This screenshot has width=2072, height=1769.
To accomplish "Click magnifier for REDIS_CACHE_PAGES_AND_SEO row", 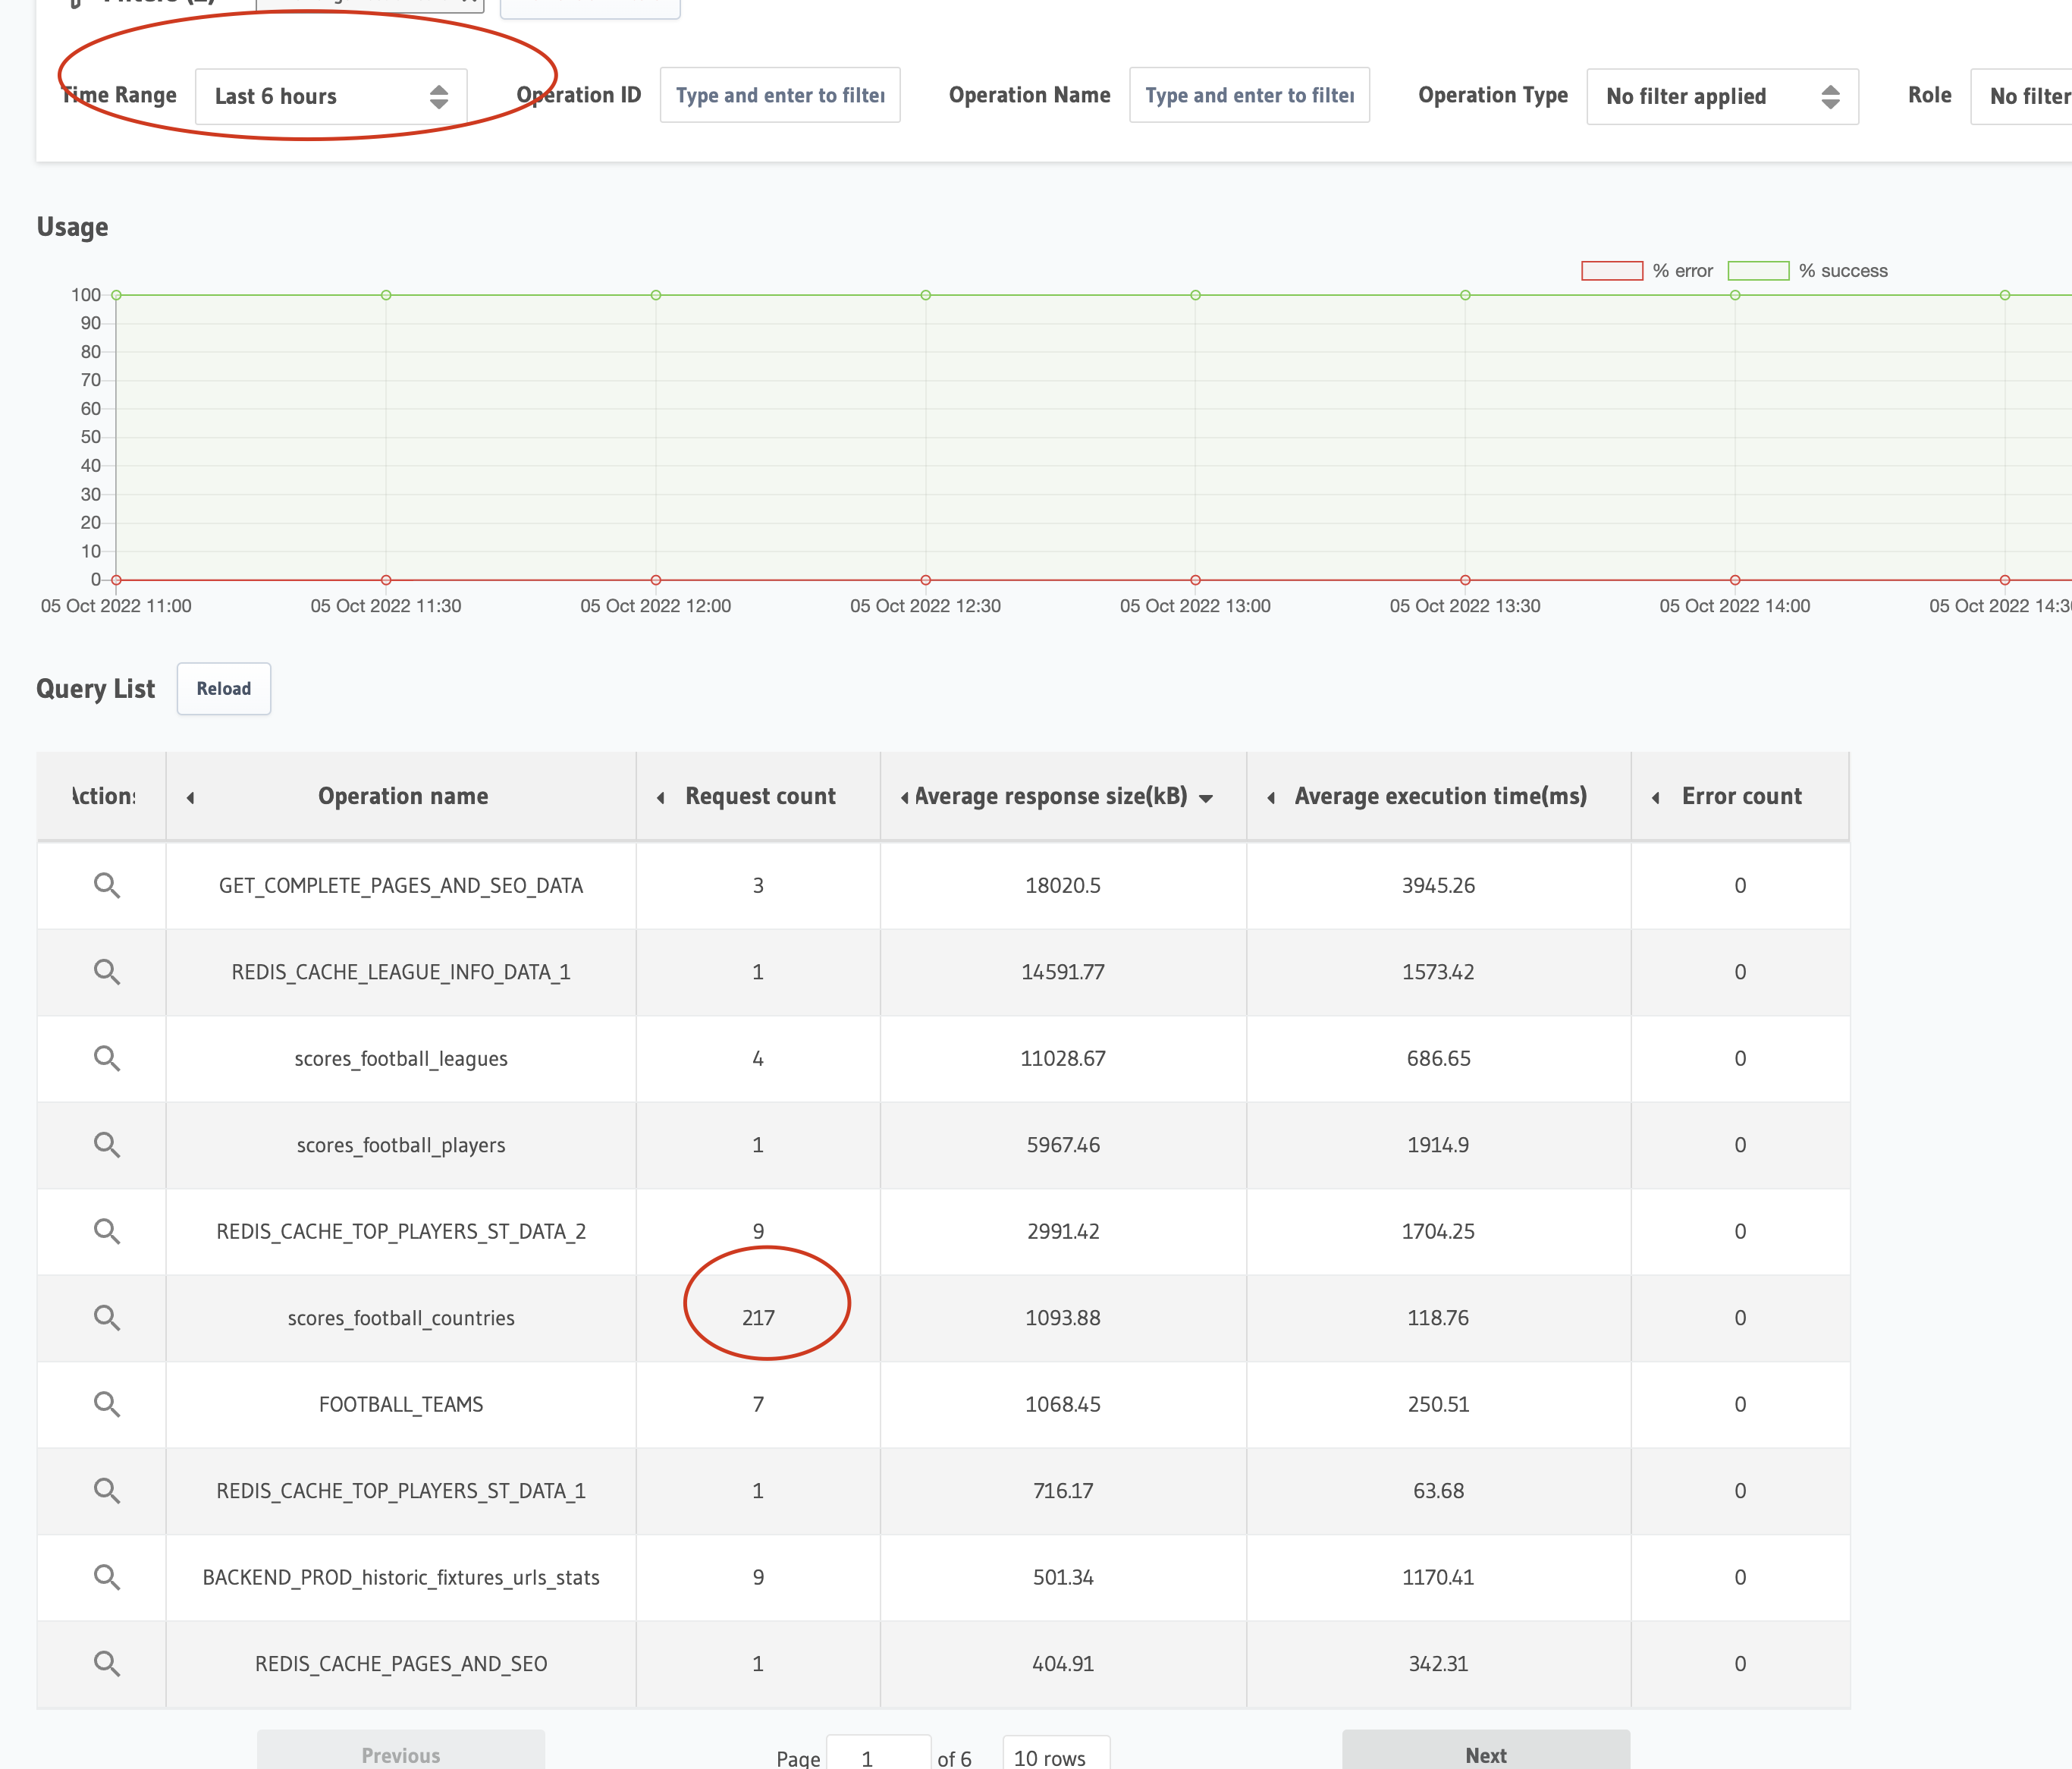I will coord(106,1663).
